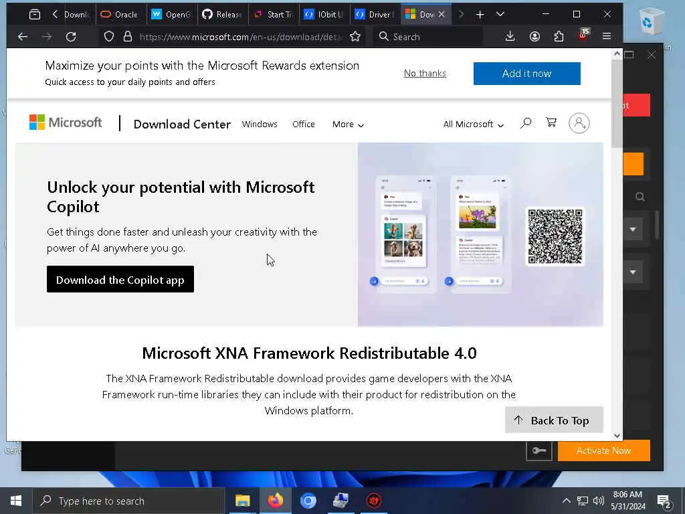Click page scrollbar up arrow
Screen dimensions: 685x514
click(617, 54)
